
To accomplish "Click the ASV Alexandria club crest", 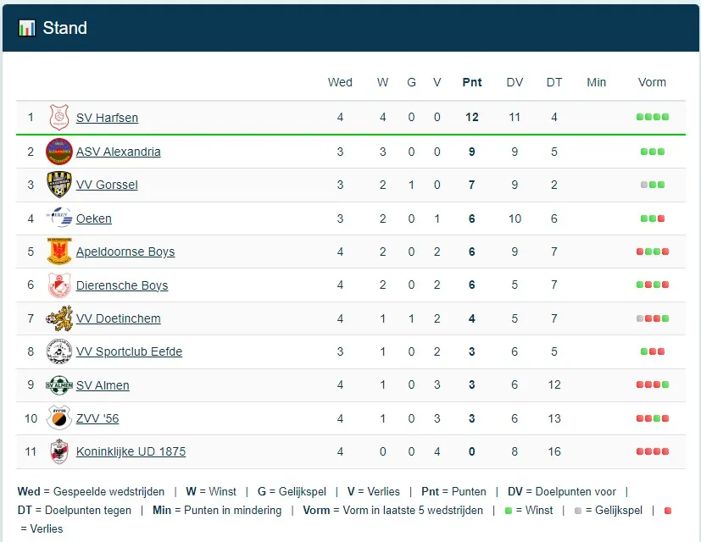I will tap(58, 152).
